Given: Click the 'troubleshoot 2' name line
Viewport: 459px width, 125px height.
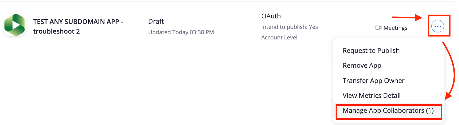Looking at the screenshot, I should (56, 31).
